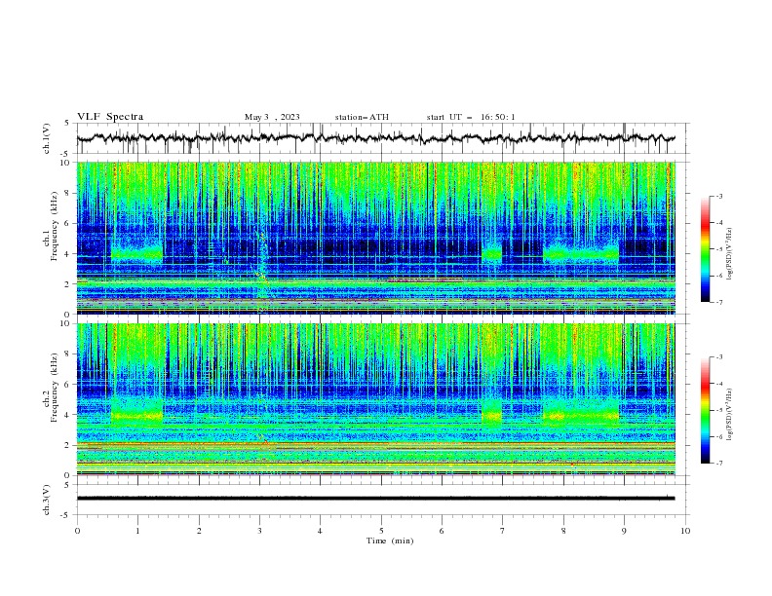The image size is (772, 596).
Task: Click time axis tick label "5"
Action: point(381,531)
